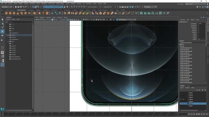Open the UV Editor checkered shelf icon
This screenshot has width=209, height=117.
click(x=160, y=13)
